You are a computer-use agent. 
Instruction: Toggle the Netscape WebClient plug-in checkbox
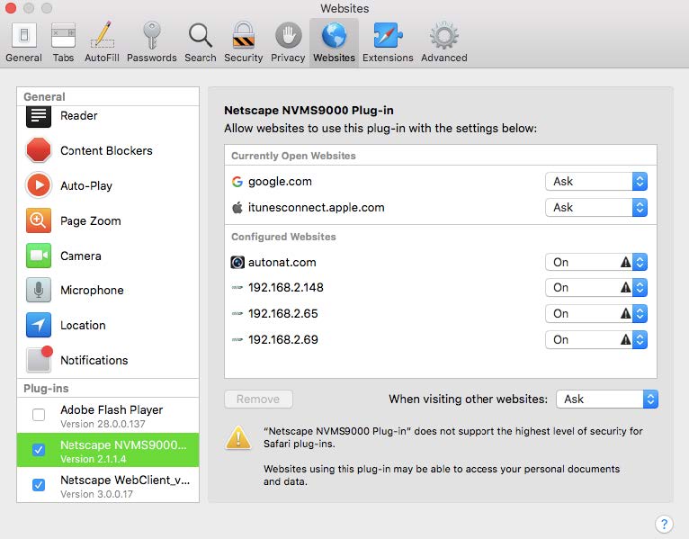click(39, 485)
